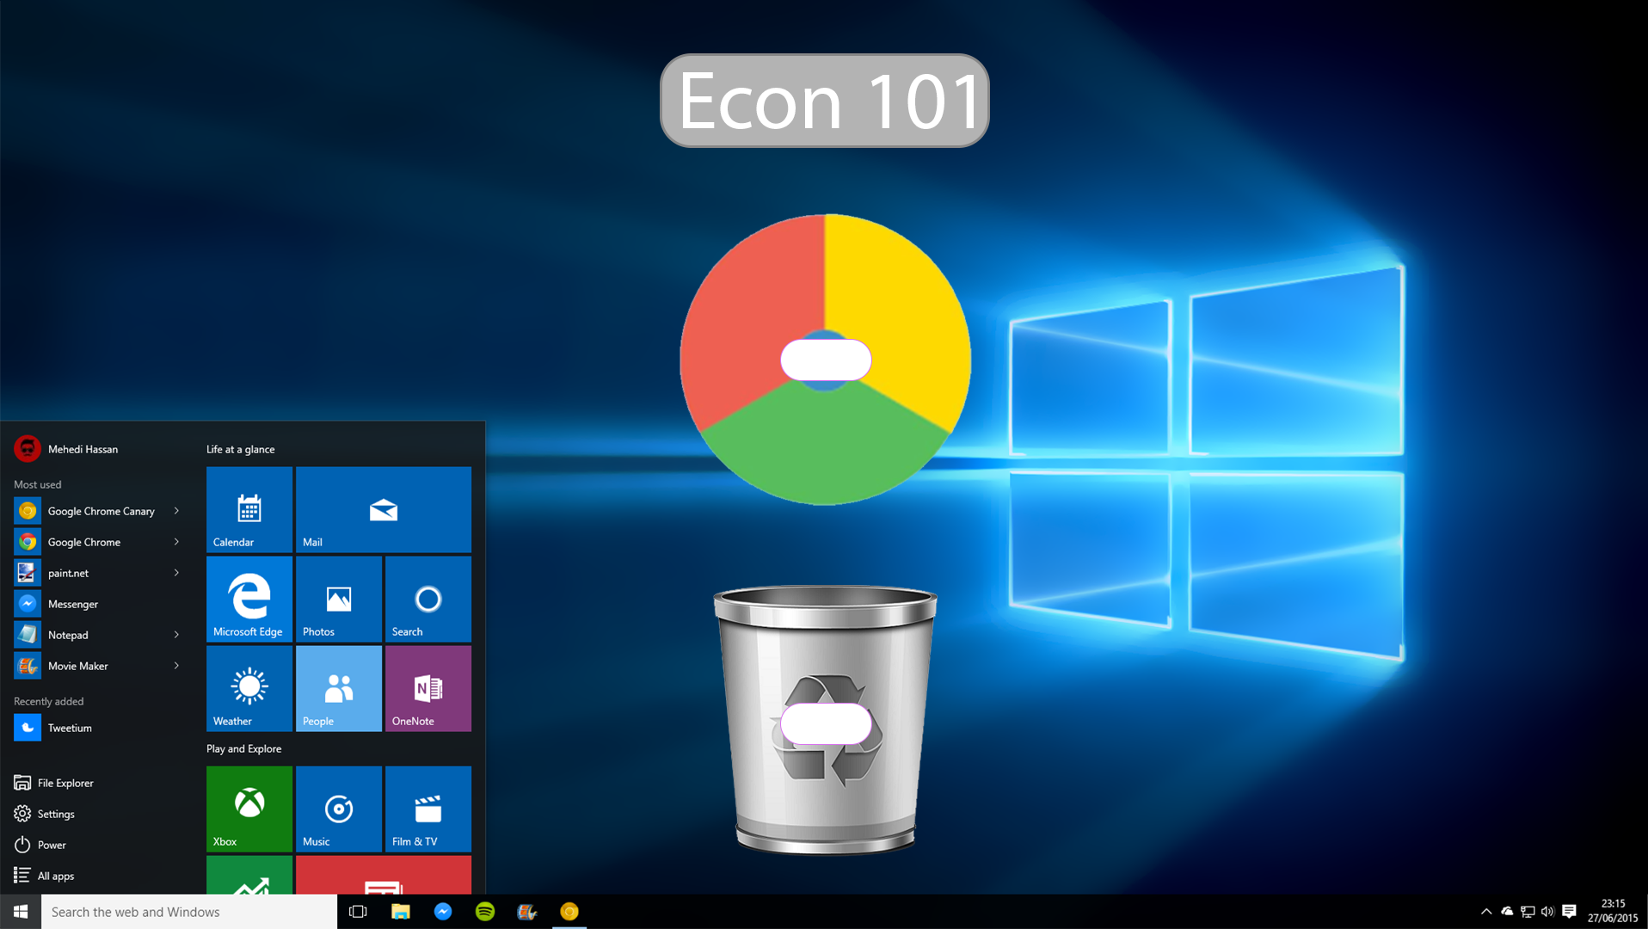
Task: Show hidden tray icons chevron
Action: click(1486, 912)
